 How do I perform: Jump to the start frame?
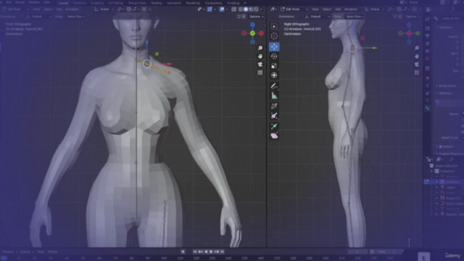pos(195,252)
